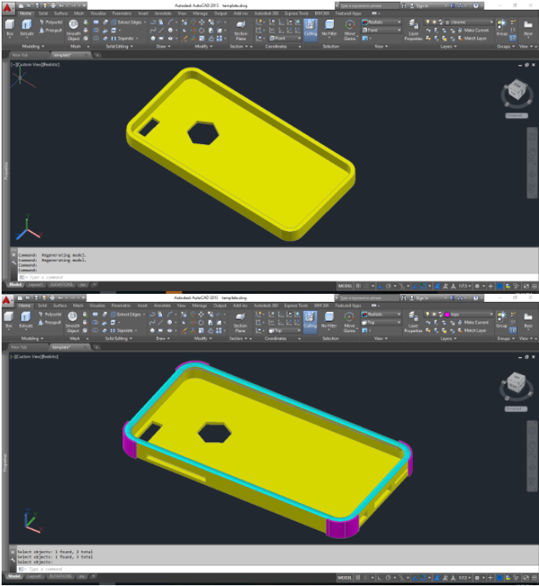The height and width of the screenshot is (586, 539).
Task: Switch to Layout1 tab in lower window
Action: click(x=35, y=576)
